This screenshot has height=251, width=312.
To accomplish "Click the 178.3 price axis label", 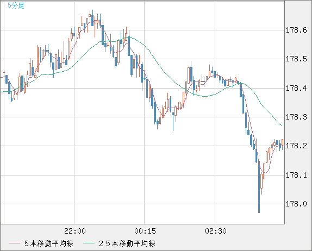I will tap(296, 117).
